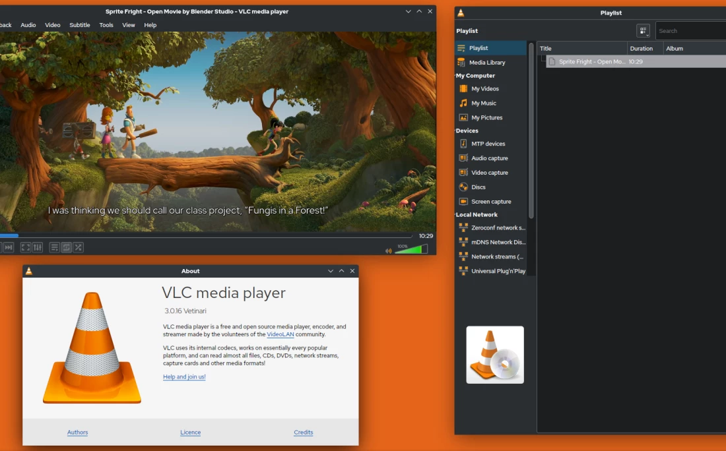726x451 pixels.
Task: Open the playlist view mode dropdown
Action: [643, 31]
